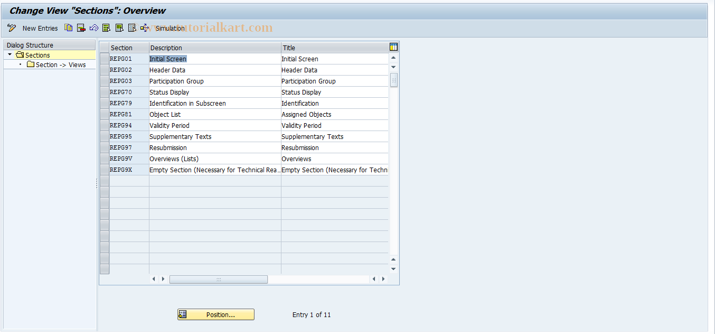Click the Delete entry icon
Viewport: 715px width, 334px height.
click(81, 28)
